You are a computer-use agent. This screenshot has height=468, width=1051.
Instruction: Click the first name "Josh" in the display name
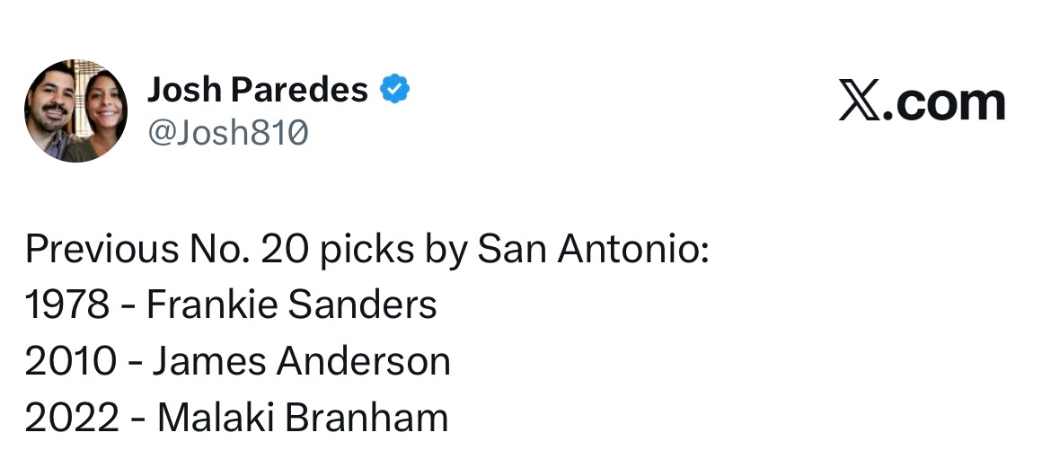point(184,89)
